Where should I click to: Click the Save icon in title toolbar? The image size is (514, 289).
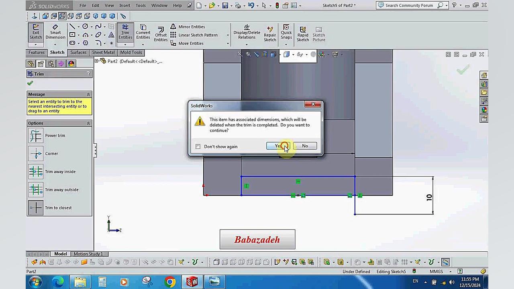(225, 5)
